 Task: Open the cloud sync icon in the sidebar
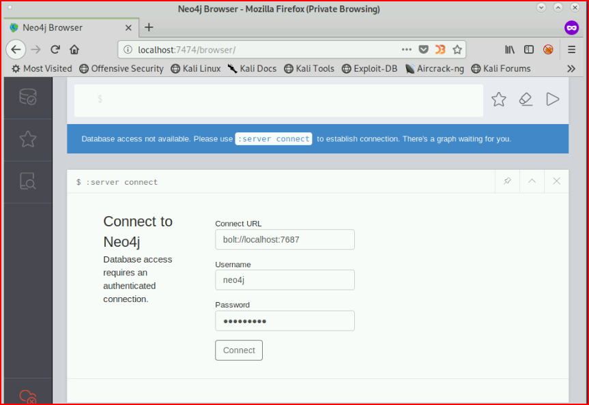click(28, 397)
